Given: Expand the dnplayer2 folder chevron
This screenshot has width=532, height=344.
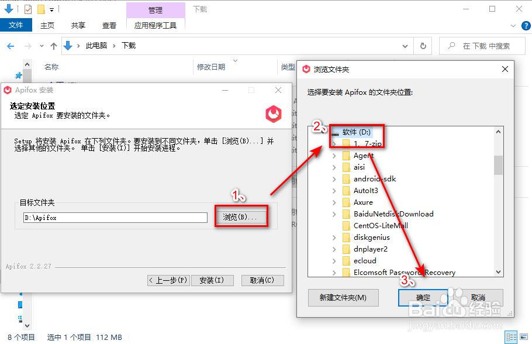Looking at the screenshot, I should click(x=334, y=249).
